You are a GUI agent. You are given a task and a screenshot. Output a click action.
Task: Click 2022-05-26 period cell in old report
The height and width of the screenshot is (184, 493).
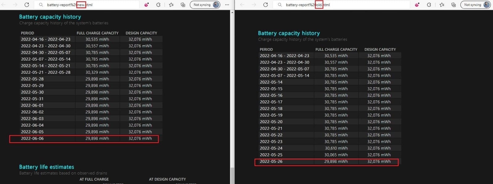tap(271, 162)
